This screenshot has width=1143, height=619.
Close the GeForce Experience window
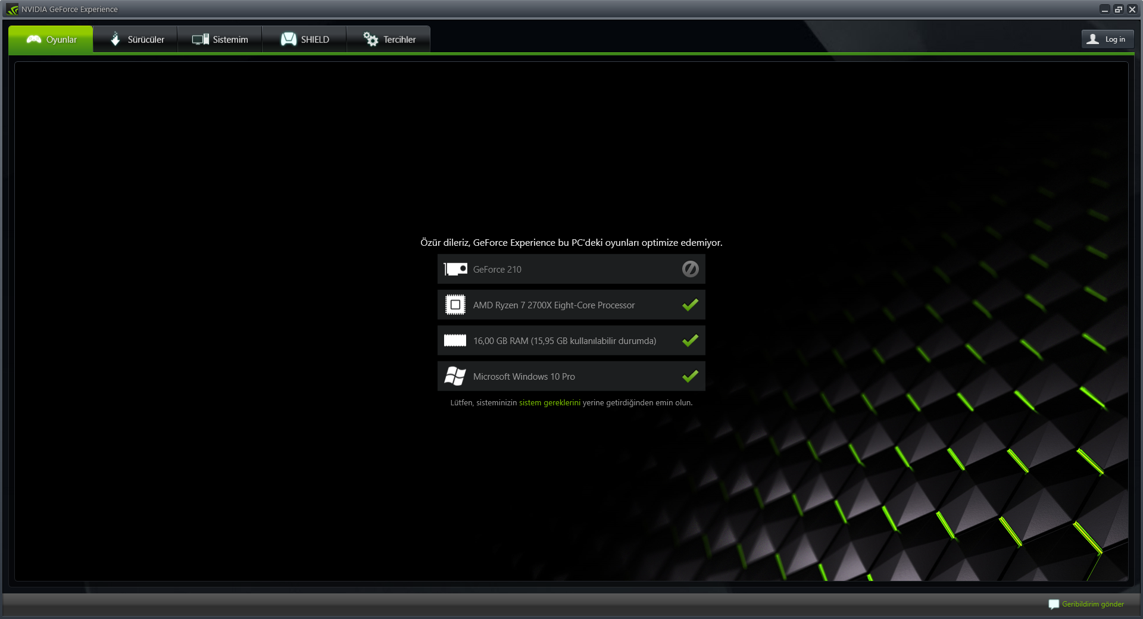1132,10
